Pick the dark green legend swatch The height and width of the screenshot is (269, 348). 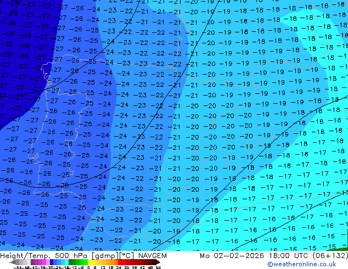click(71, 262)
